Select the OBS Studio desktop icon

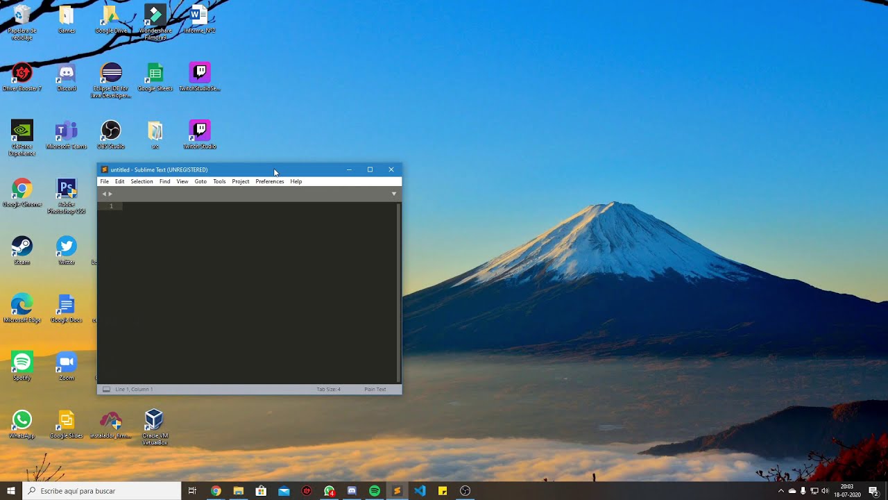point(111,135)
